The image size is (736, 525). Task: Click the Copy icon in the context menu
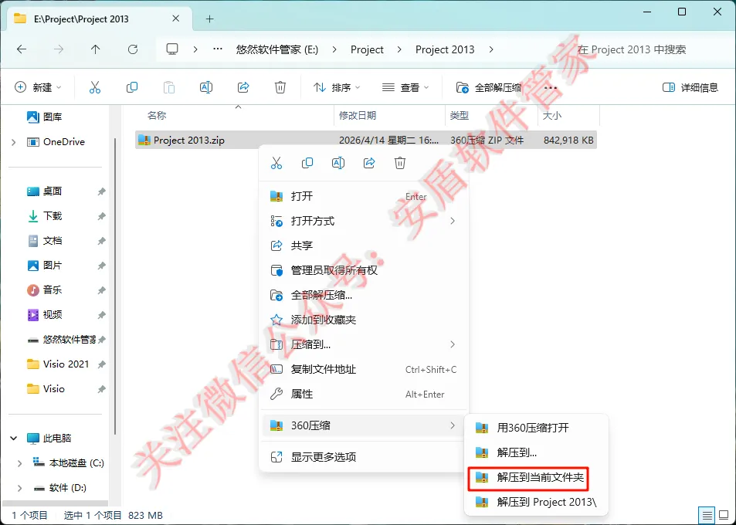click(x=307, y=163)
